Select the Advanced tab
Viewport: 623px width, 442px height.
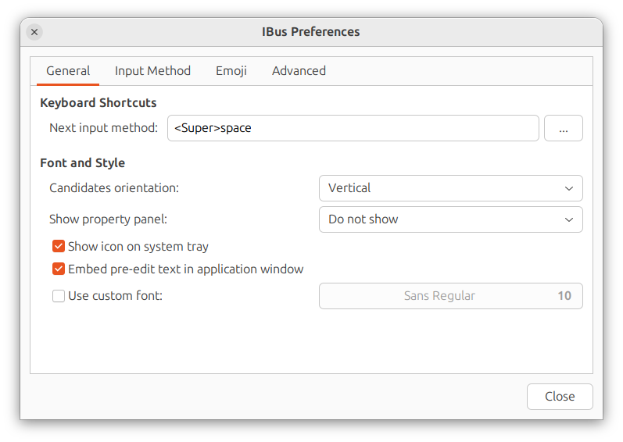[299, 70]
